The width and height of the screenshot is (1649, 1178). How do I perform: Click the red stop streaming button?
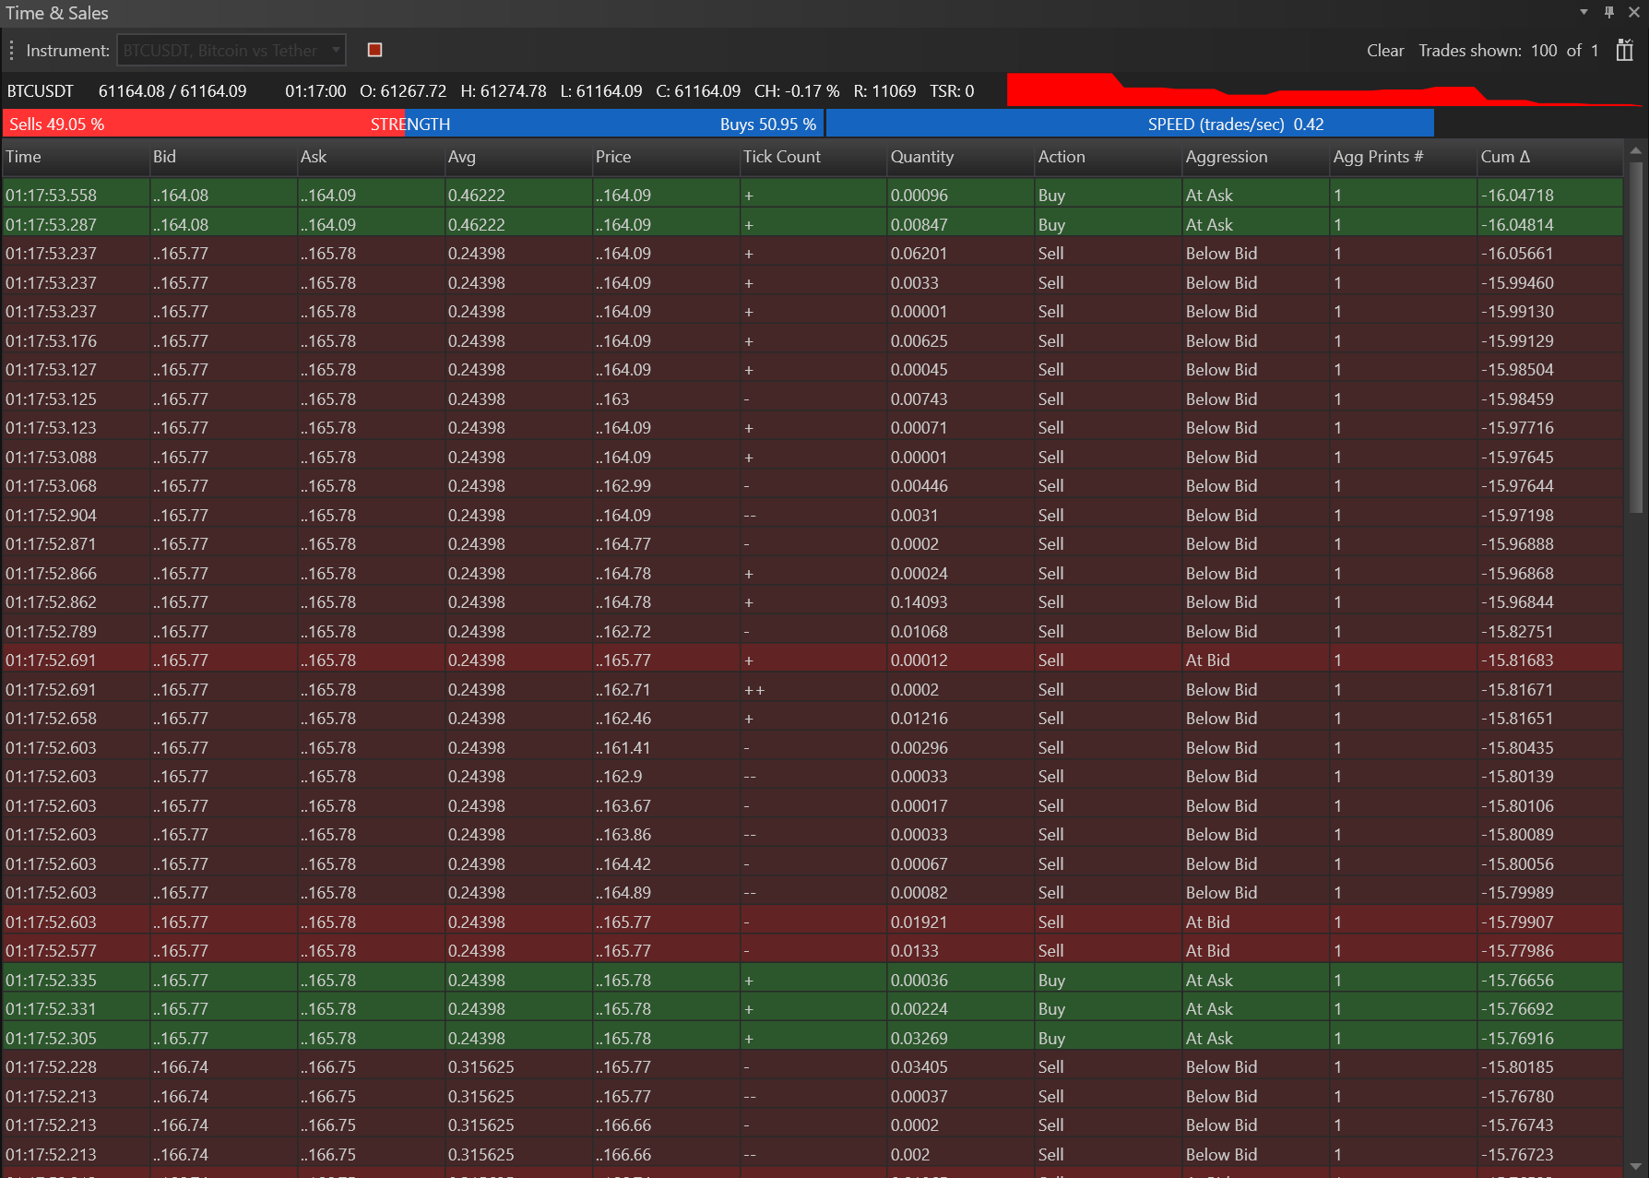(x=374, y=50)
